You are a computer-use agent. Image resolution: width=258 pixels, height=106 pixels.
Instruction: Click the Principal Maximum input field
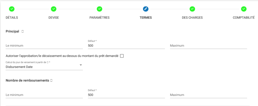click(x=208, y=46)
